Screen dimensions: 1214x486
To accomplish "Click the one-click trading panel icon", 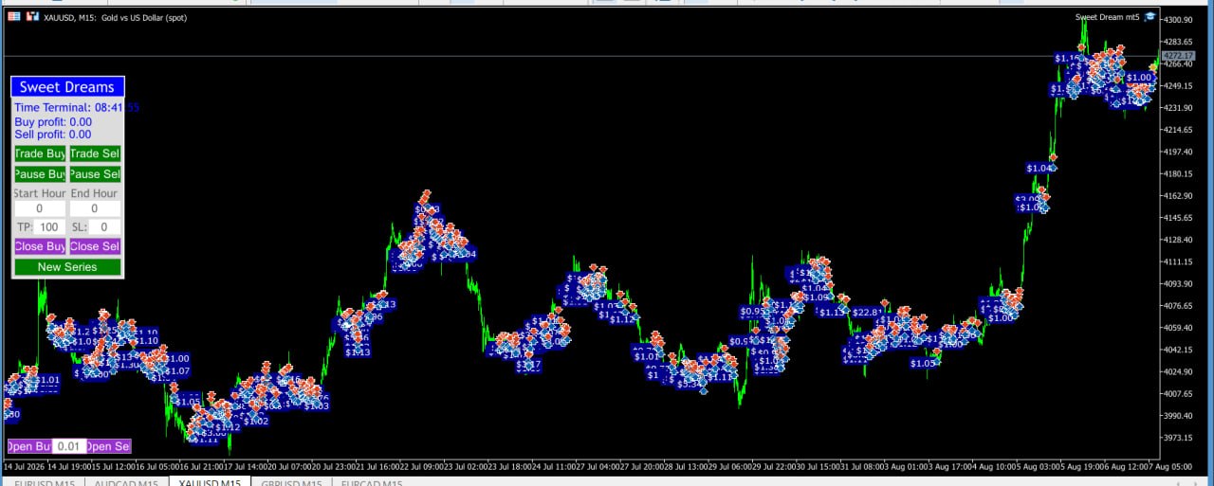I will click(14, 17).
